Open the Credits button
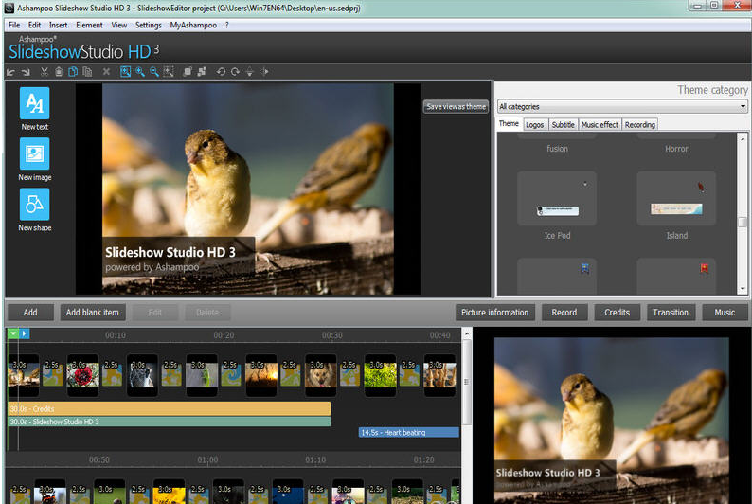The image size is (752, 504). click(x=617, y=313)
